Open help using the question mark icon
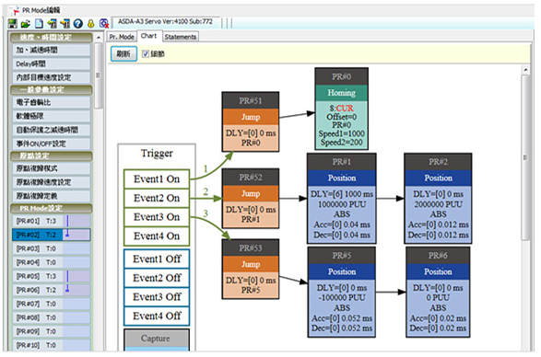The width and height of the screenshot is (541, 357). (78, 23)
